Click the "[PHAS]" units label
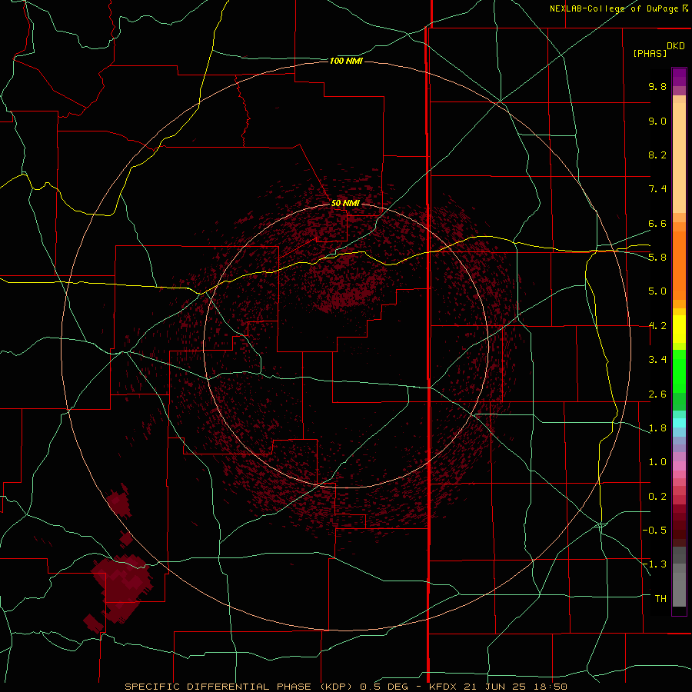692x692 pixels. (x=650, y=53)
